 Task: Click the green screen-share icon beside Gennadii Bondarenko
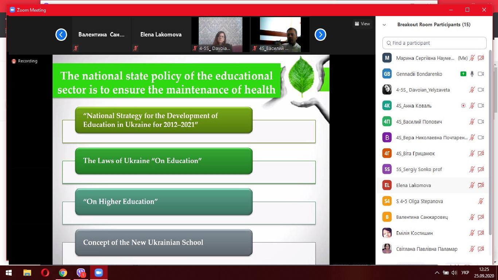click(x=463, y=74)
